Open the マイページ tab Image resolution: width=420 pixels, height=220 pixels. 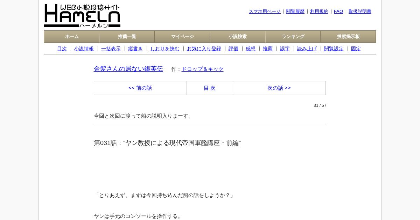[182, 37]
